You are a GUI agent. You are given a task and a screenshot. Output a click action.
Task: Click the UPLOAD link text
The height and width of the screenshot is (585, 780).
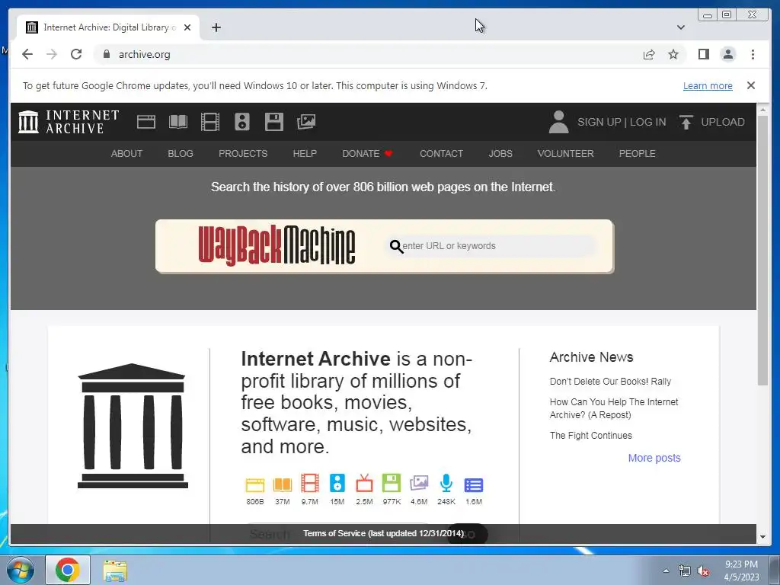point(722,122)
